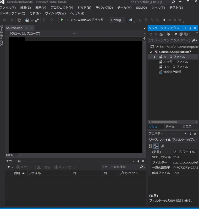Click the quick launch search magnifier icon
The width and height of the screenshot is (199, 209).
(173, 2)
